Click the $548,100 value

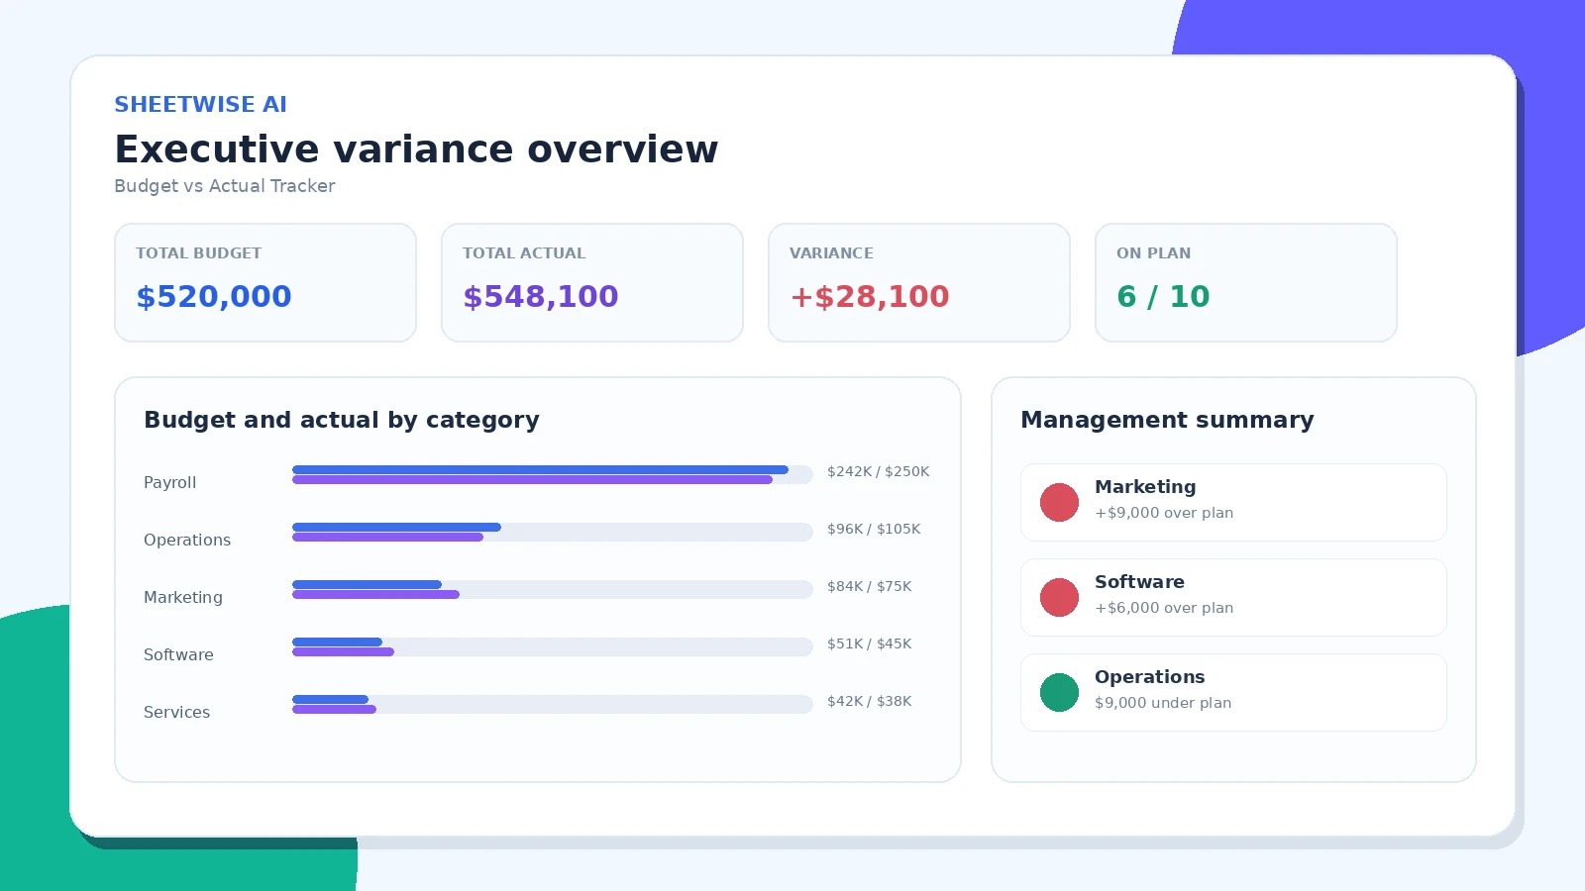[x=541, y=296]
